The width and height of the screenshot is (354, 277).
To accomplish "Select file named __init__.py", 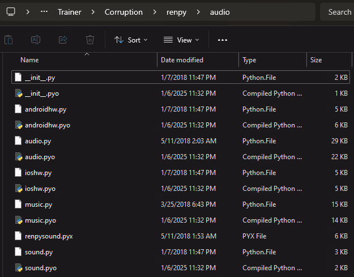I will (40, 78).
